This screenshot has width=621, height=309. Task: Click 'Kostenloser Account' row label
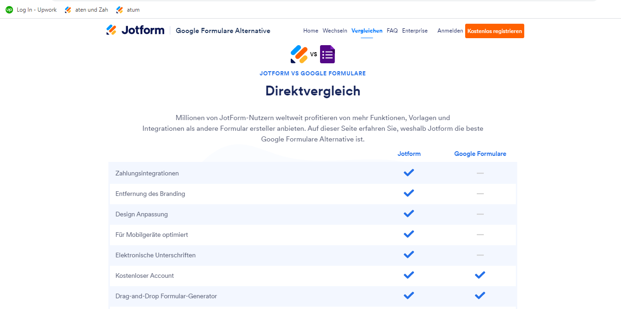click(x=145, y=275)
